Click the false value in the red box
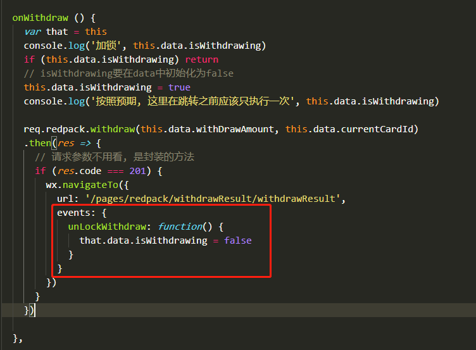This screenshot has width=476, height=350. coord(237,241)
